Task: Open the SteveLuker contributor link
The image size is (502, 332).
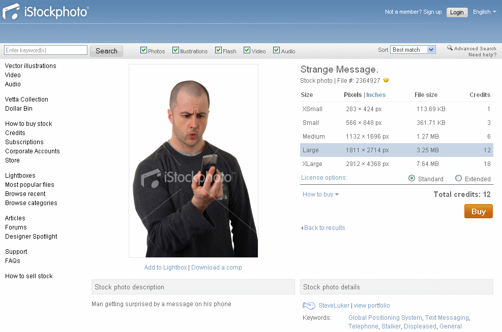Action: pyautogui.click(x=334, y=306)
